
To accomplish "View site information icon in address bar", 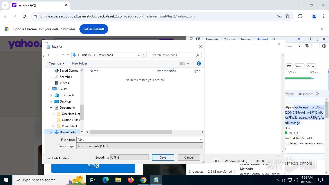I will (x=35, y=16).
